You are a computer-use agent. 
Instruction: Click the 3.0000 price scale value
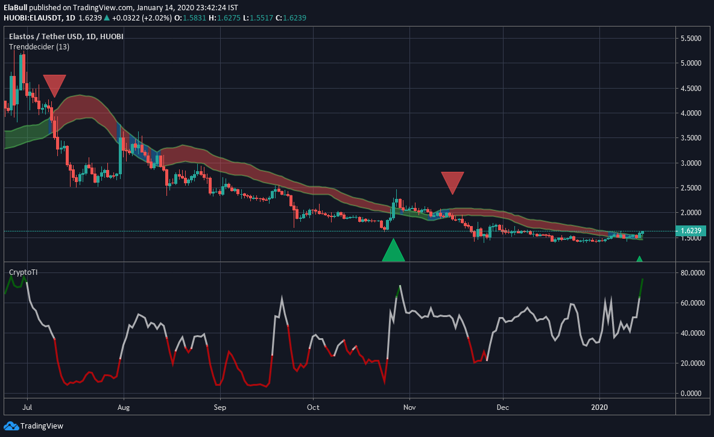tap(690, 163)
